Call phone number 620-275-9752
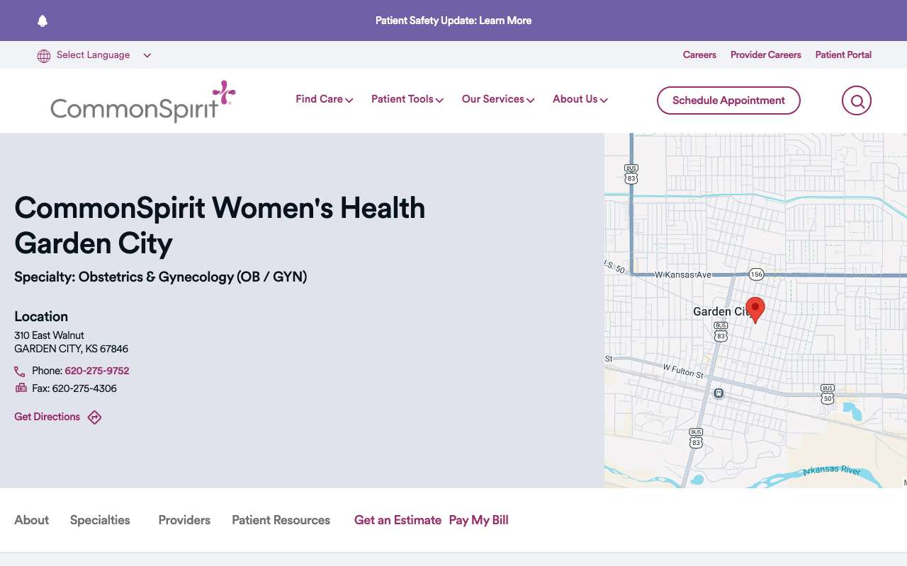This screenshot has width=907, height=566. [97, 371]
